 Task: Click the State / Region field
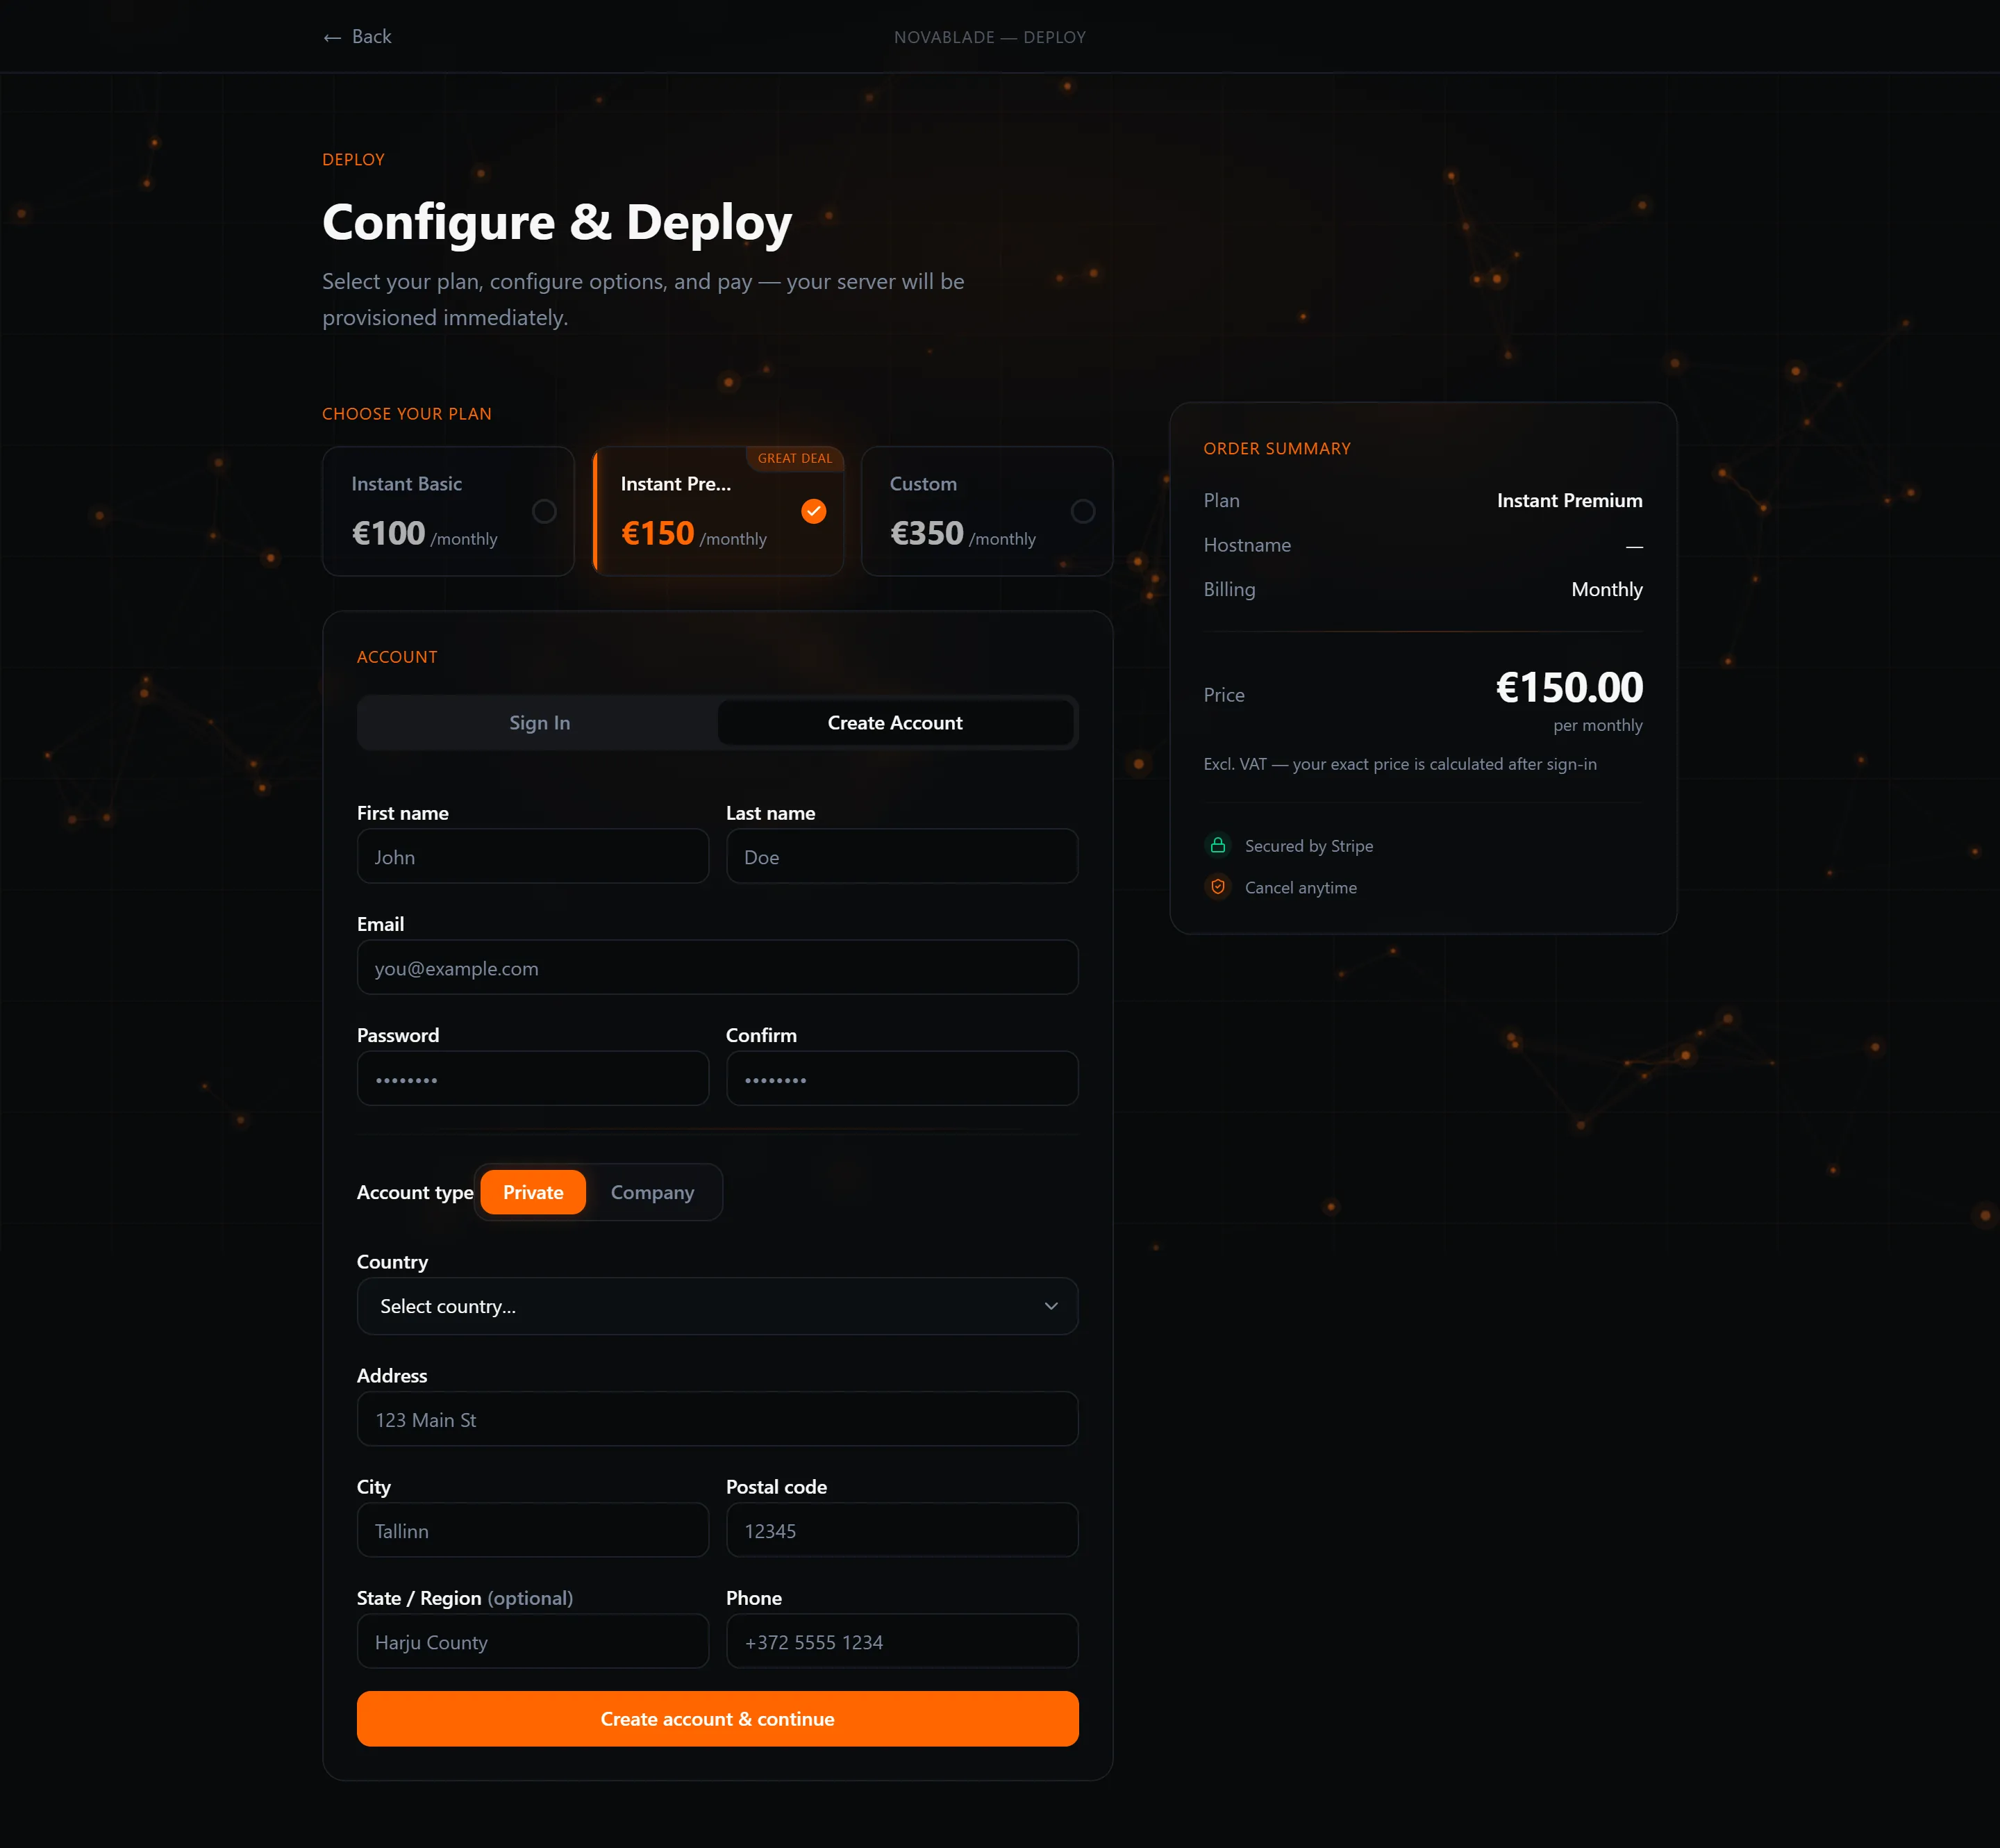coord(533,1641)
